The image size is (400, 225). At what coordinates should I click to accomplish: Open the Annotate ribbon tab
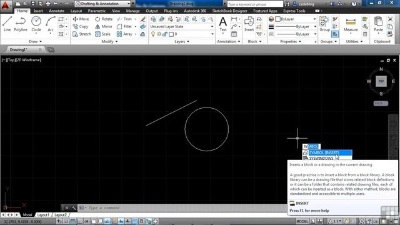click(57, 11)
